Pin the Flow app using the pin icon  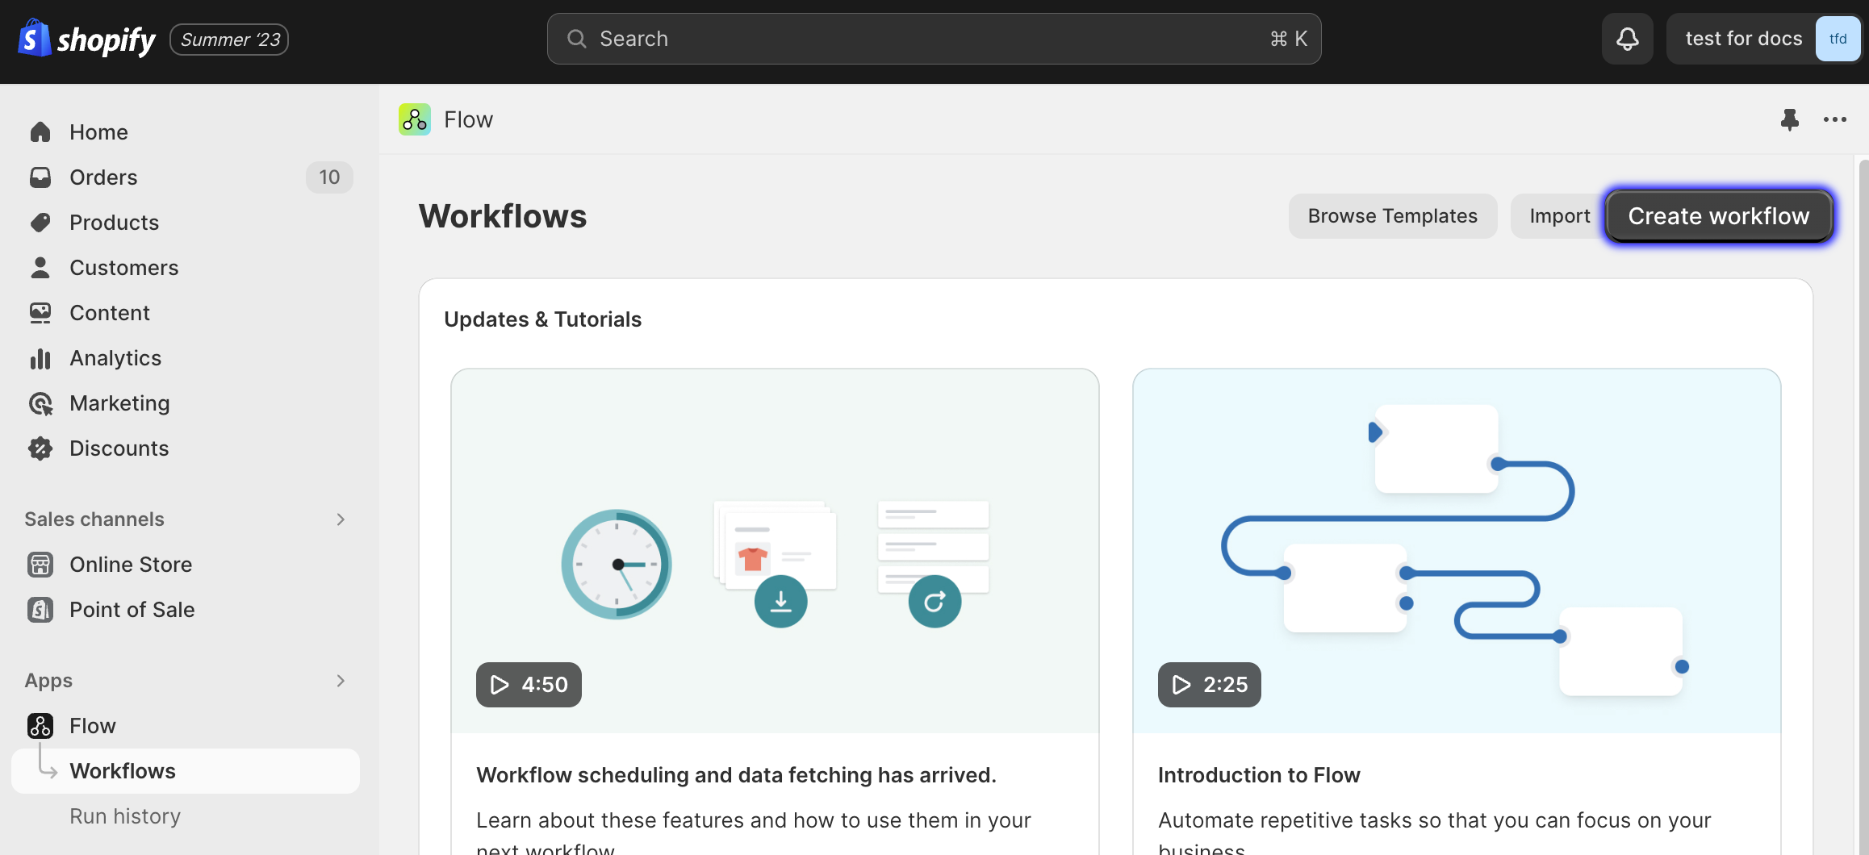(1790, 119)
